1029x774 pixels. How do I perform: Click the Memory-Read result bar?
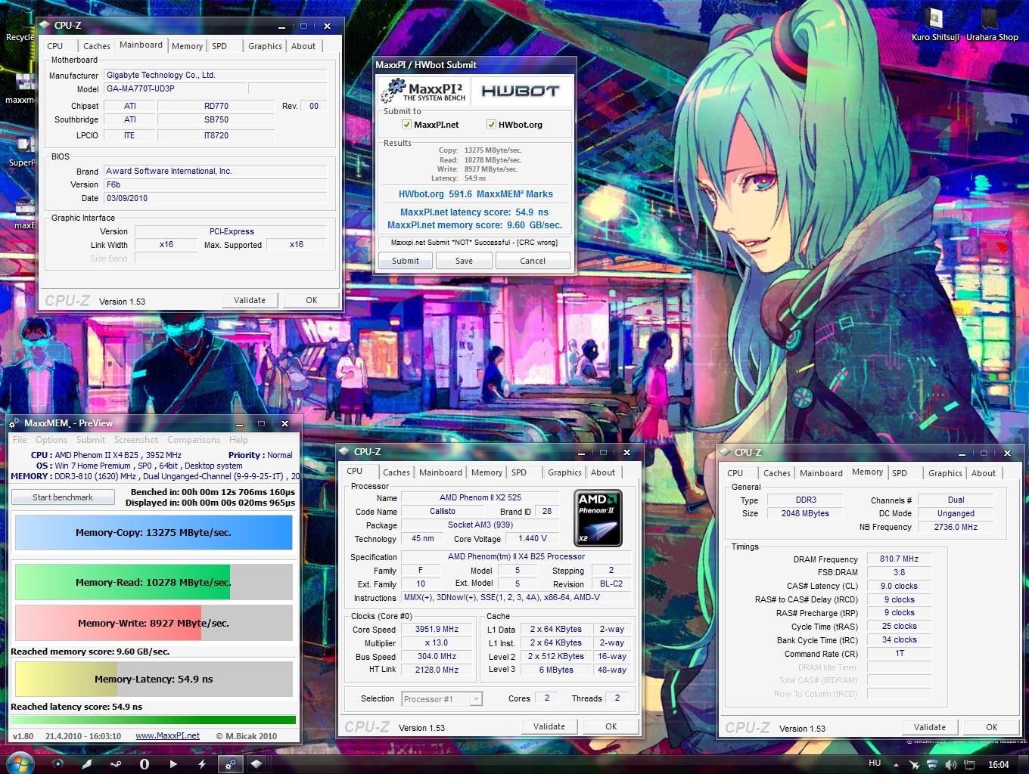pos(154,582)
